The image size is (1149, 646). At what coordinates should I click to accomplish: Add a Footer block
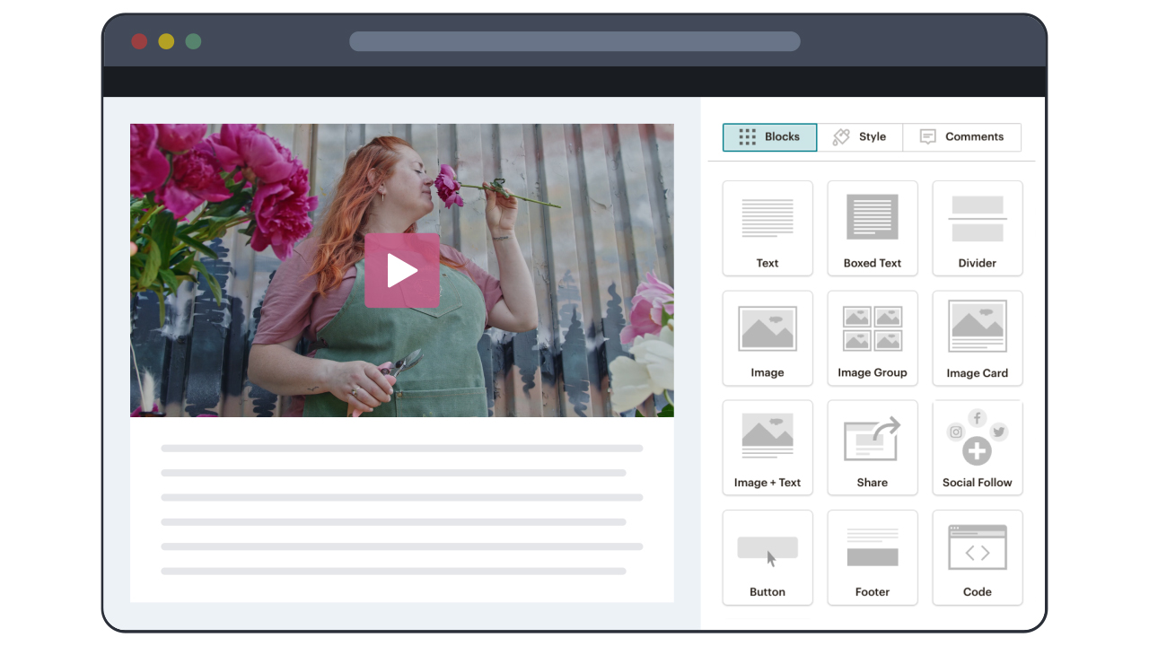[872, 557]
